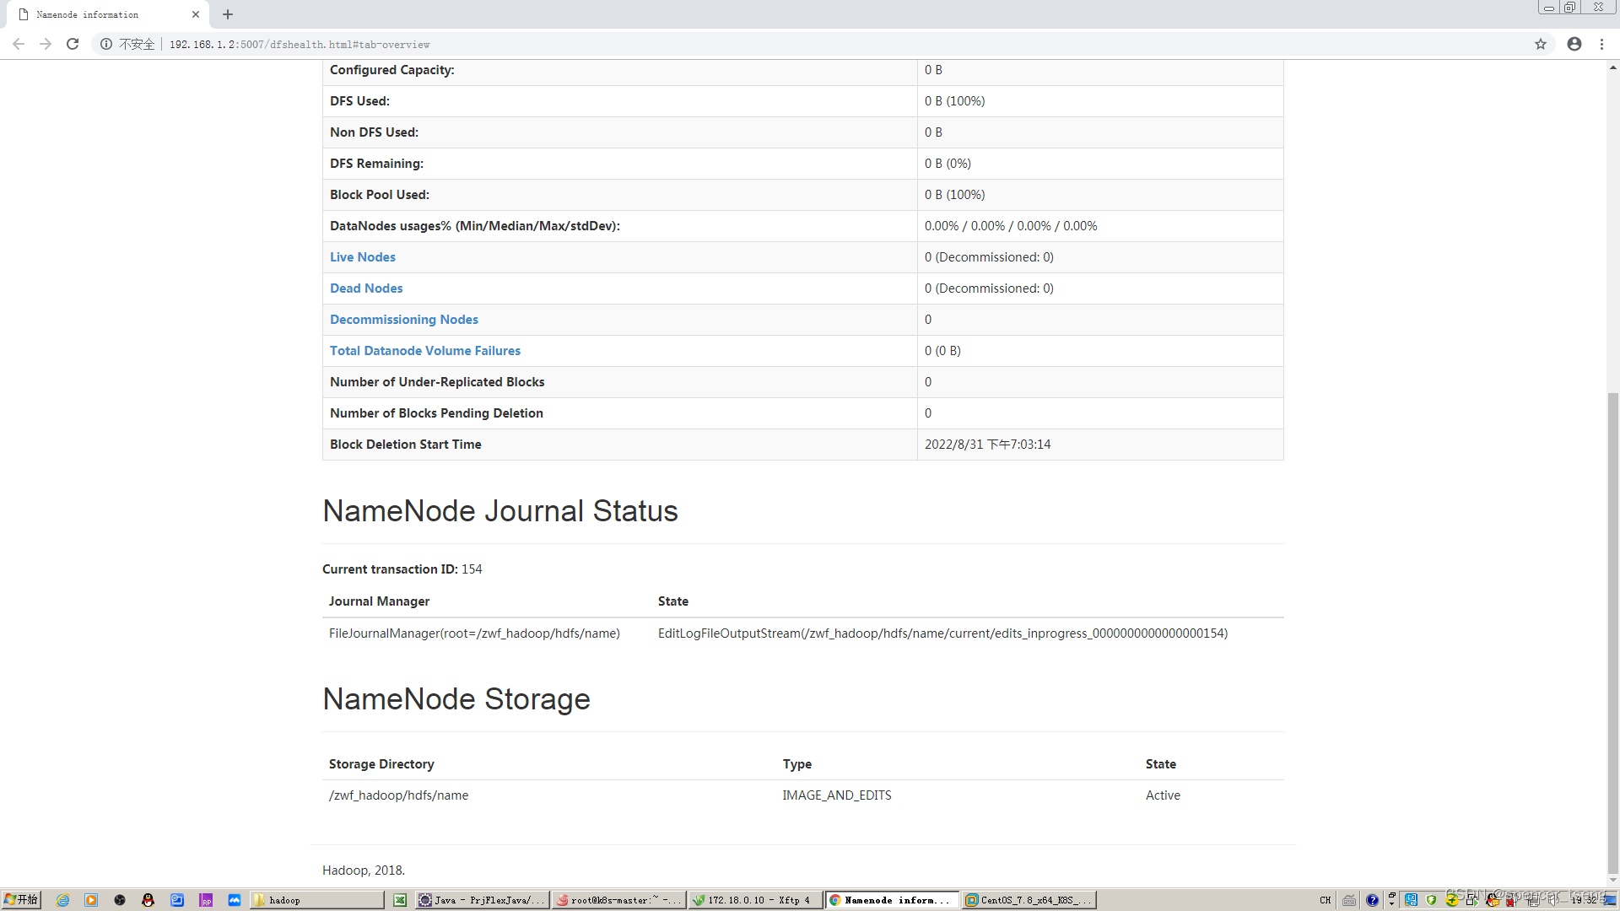Open the Java PrjFlexJava Eclipse window
This screenshot has width=1620, height=911.
pyautogui.click(x=481, y=900)
